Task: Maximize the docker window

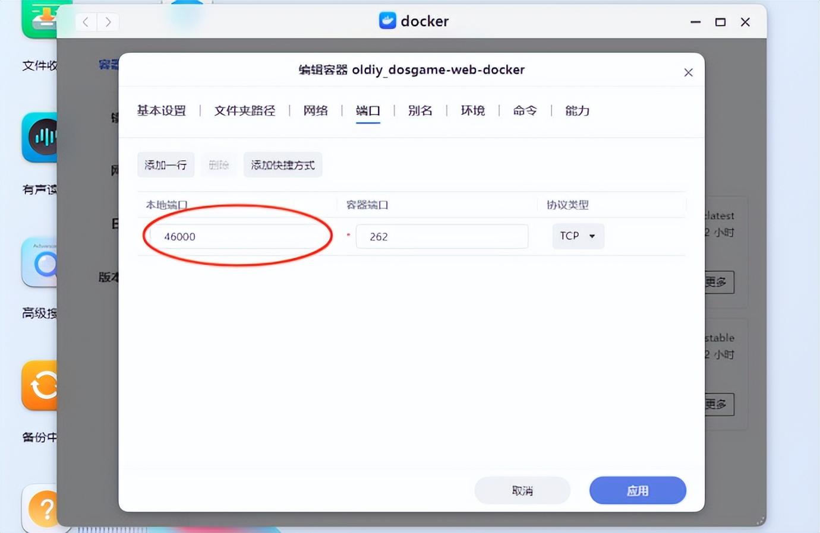Action: point(720,22)
